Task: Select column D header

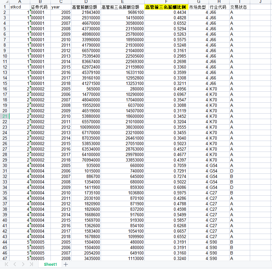Action: [x=86, y=2]
